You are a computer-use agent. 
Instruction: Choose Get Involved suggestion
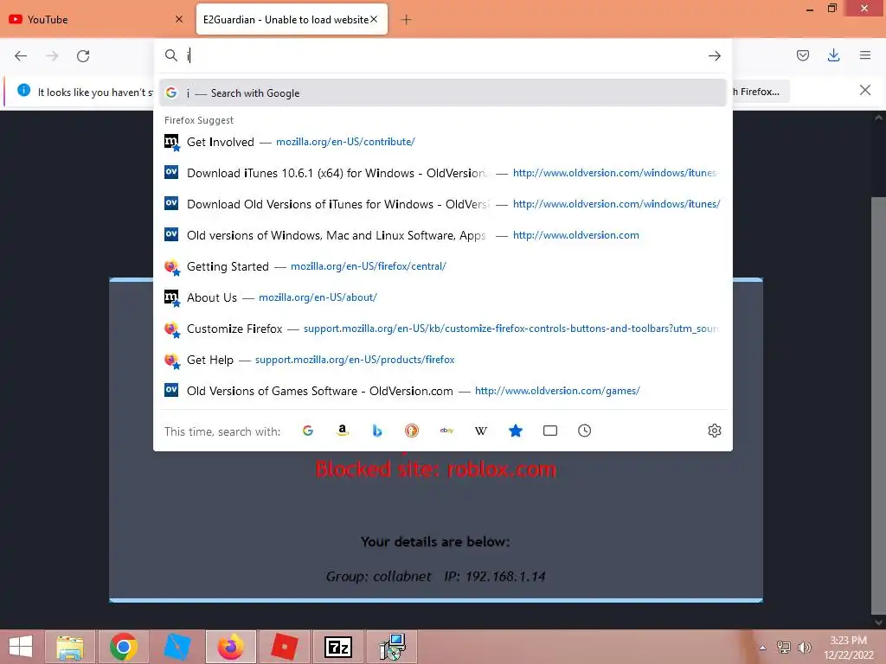pos(442,142)
